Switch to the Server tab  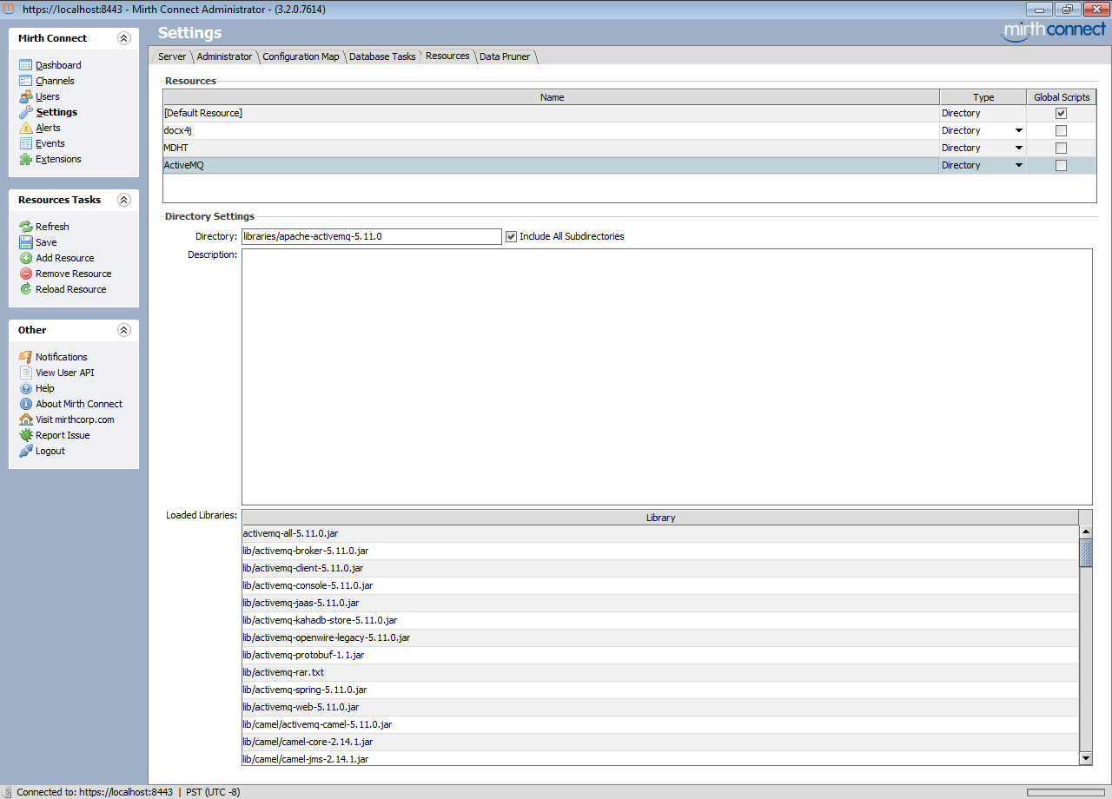point(172,56)
